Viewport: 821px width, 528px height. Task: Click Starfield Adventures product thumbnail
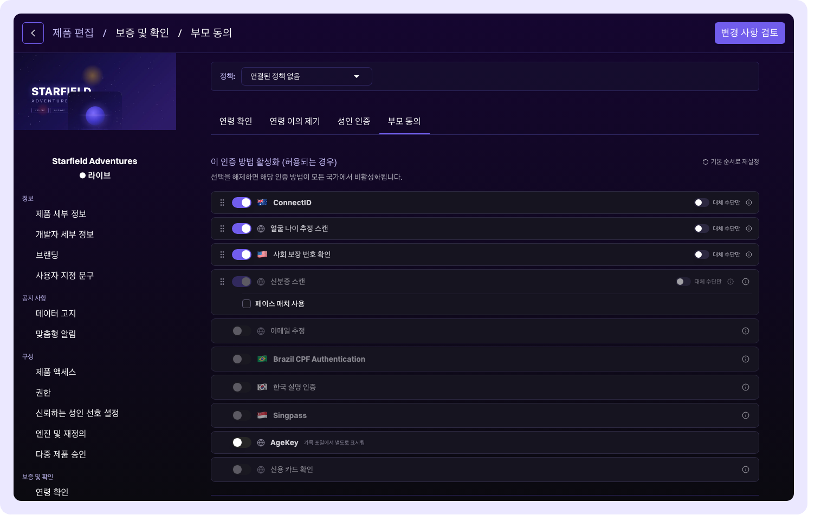(95, 92)
